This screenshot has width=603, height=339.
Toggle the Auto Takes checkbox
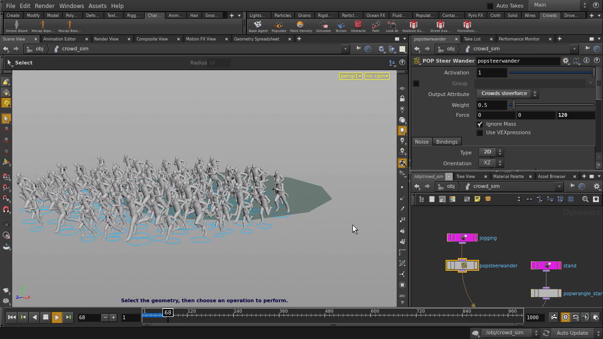[x=490, y=6]
